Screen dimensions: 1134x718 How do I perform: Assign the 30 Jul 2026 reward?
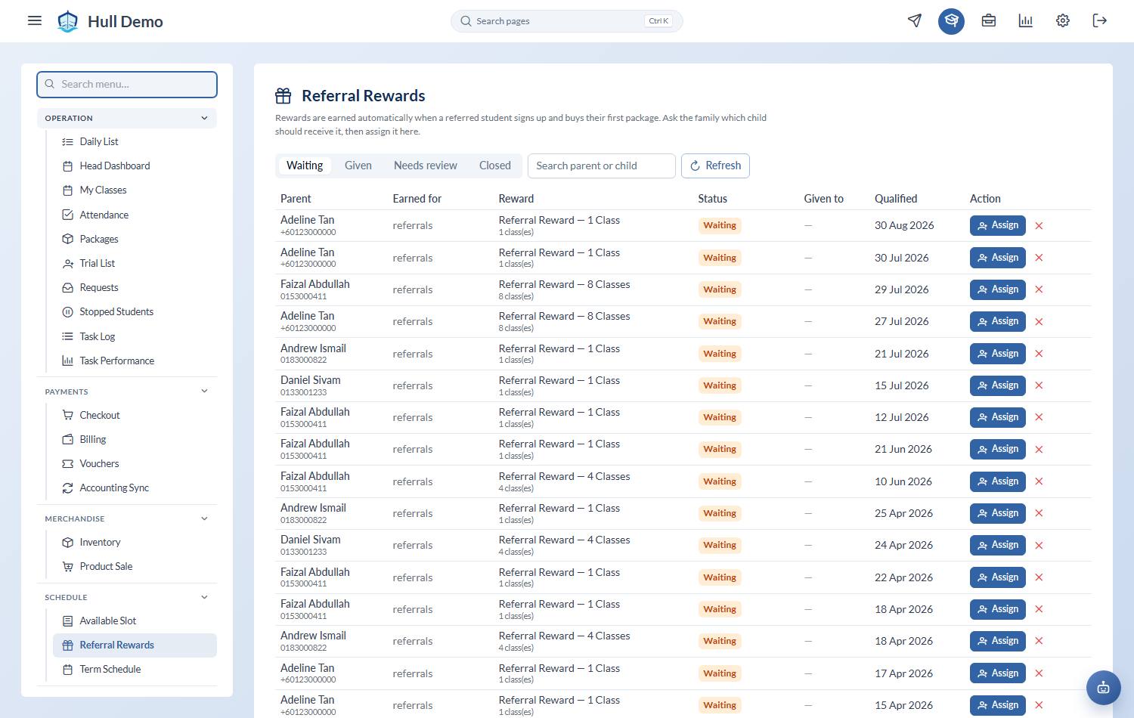998,258
